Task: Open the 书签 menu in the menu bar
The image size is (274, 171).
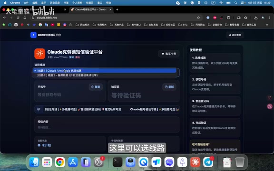Action: tap(66, 3)
